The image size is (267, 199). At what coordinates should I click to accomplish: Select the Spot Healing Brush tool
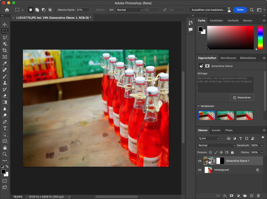click(5, 70)
